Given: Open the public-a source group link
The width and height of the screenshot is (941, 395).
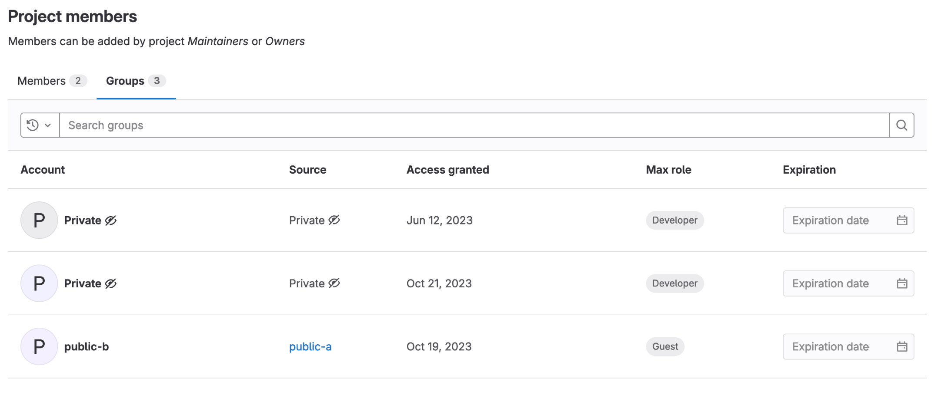Looking at the screenshot, I should 310,346.
